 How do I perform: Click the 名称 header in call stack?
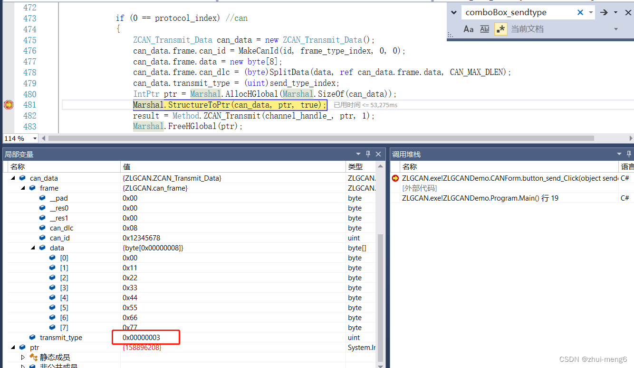(509, 166)
